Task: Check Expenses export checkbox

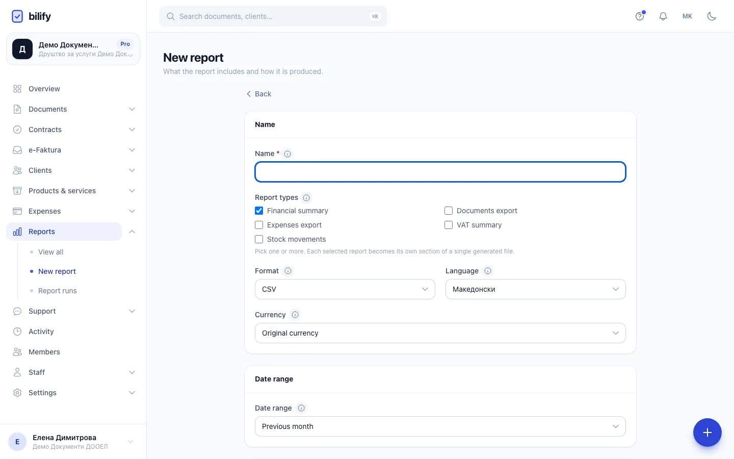Action: 259,225
